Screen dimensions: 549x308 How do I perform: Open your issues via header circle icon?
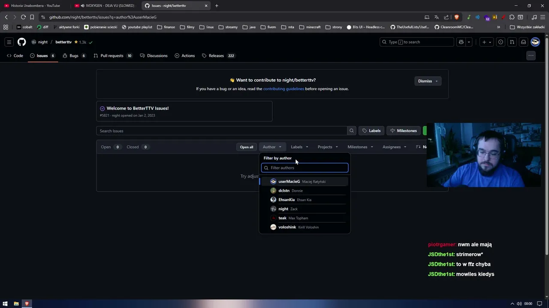tap(501, 42)
